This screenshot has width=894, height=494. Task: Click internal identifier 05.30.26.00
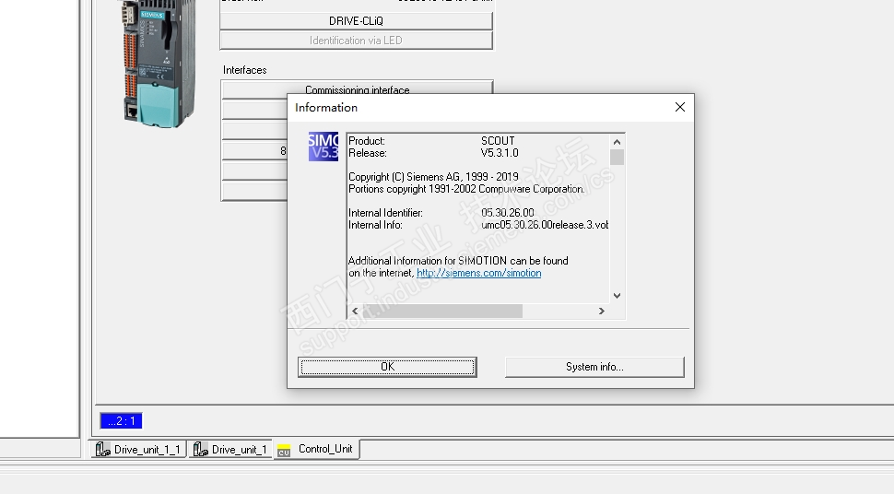(508, 213)
